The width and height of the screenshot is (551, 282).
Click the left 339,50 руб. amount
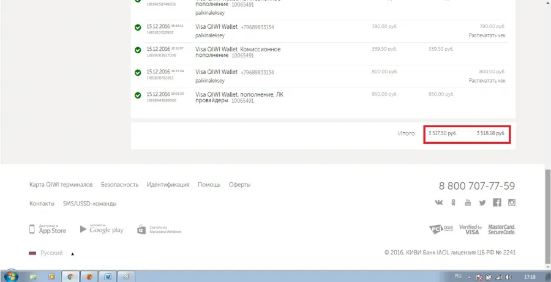[384, 49]
